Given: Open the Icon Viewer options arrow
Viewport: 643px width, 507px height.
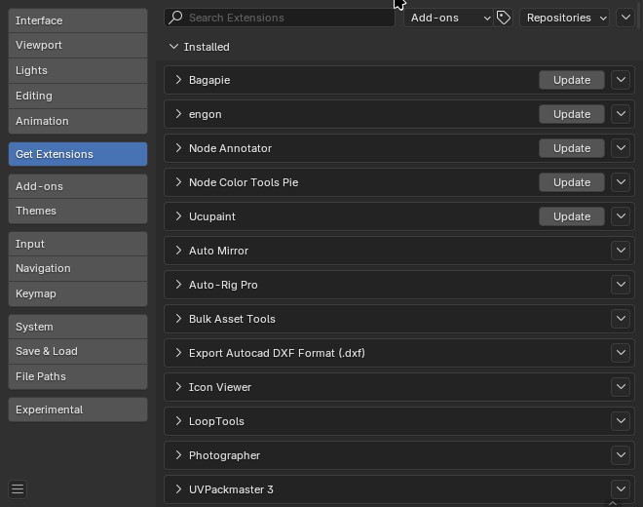Looking at the screenshot, I should click(621, 386).
